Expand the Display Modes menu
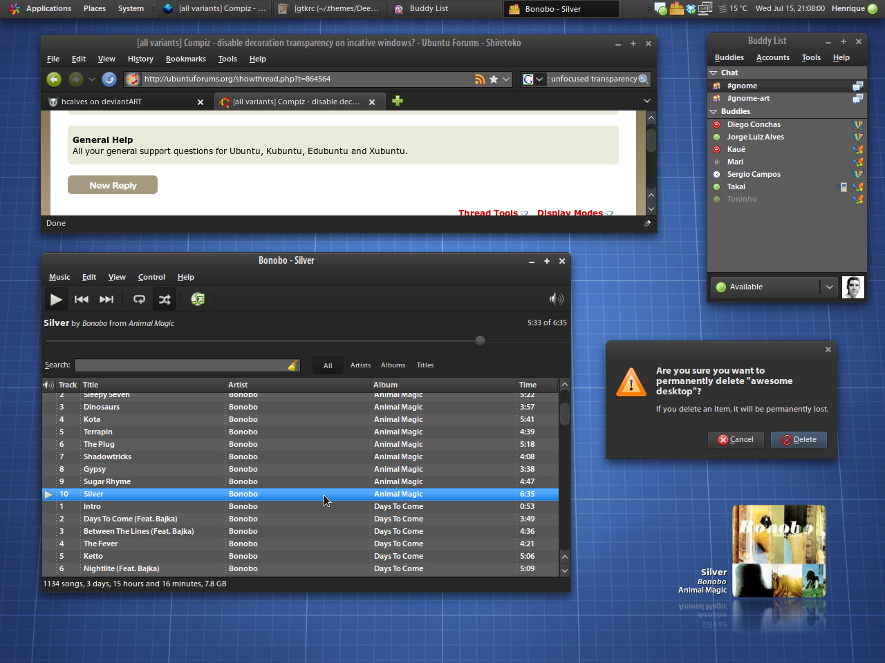Screen dimensions: 885x663 (x=575, y=213)
